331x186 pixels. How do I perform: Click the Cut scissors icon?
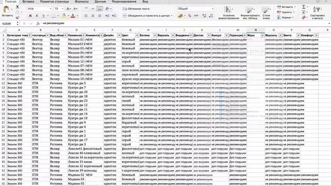[18, 7]
